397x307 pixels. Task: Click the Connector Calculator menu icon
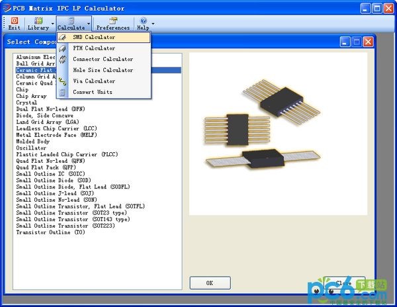click(62, 60)
